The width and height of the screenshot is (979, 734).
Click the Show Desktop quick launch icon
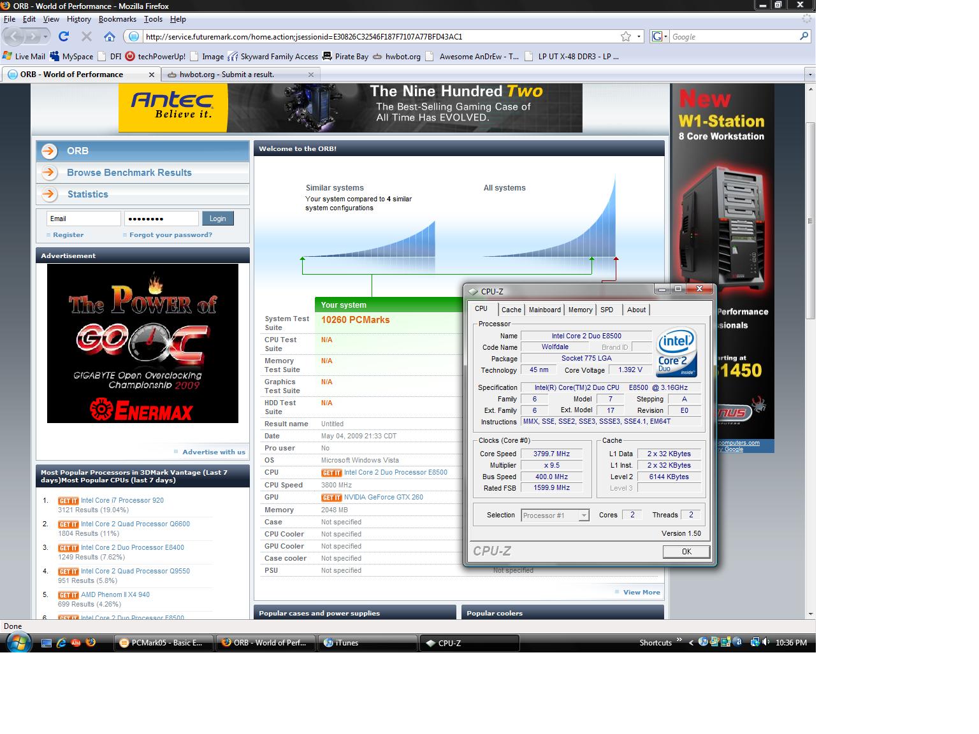(46, 643)
